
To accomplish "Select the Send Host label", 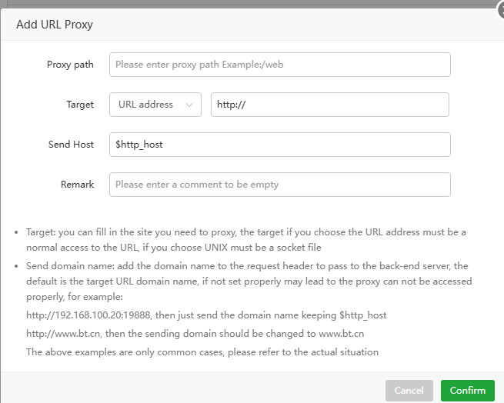I will pos(71,145).
